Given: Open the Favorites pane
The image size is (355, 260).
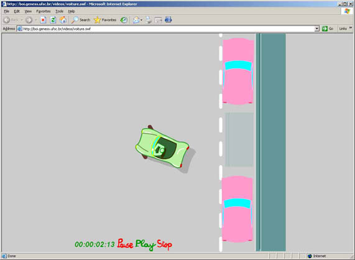Looking at the screenshot, I should pos(105,20).
